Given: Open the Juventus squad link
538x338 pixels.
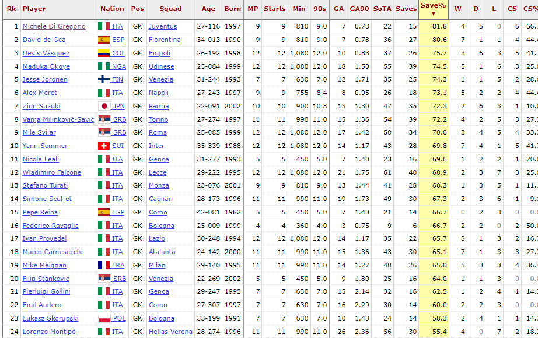Looking at the screenshot, I should point(162,27).
